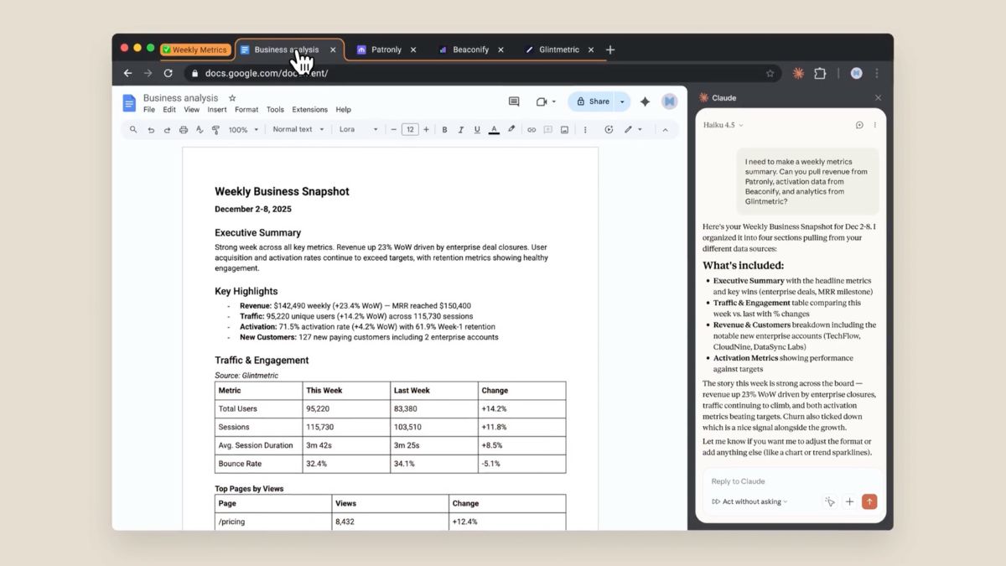Expand the Haiku 4.5 model selector
The height and width of the screenshot is (566, 1006).
point(723,125)
